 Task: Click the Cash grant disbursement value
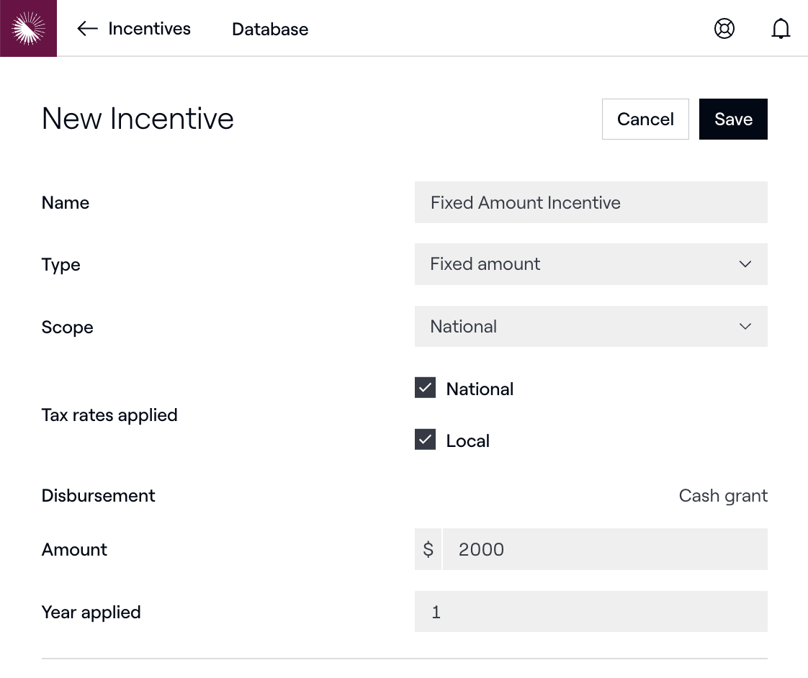click(x=723, y=496)
